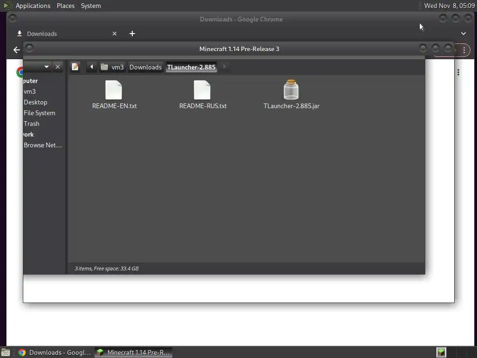477x358 pixels.
Task: Go to the vm3 home folder breadcrumb
Action: point(112,67)
